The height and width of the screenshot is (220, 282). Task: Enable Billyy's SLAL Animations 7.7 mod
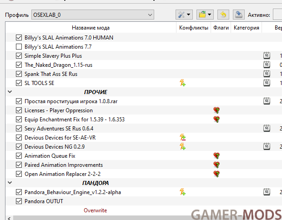point(19,47)
